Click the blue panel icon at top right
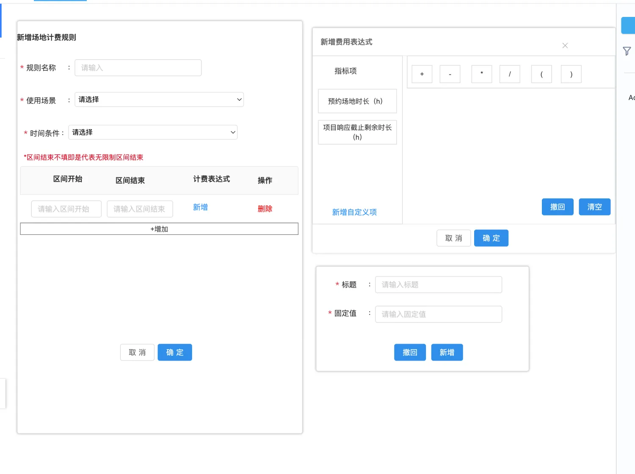 (627, 25)
